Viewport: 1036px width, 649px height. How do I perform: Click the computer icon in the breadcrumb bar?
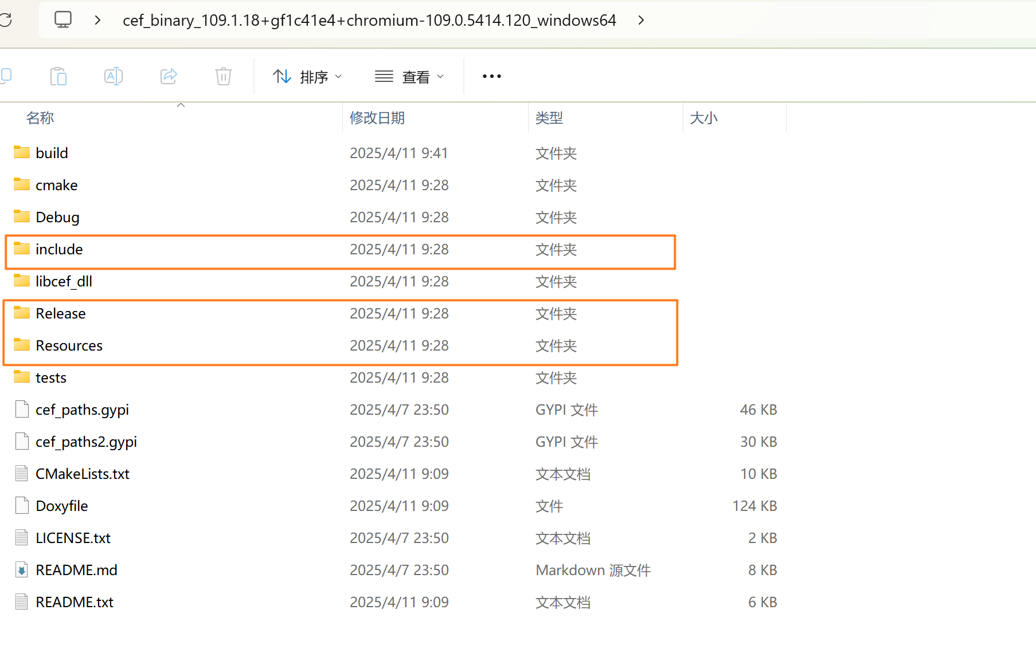coord(62,19)
